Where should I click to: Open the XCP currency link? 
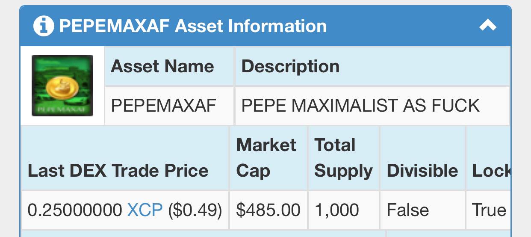click(x=145, y=210)
